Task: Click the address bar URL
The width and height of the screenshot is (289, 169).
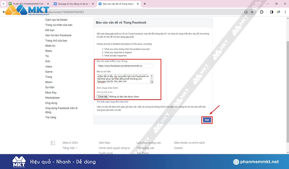Action: click(x=57, y=12)
